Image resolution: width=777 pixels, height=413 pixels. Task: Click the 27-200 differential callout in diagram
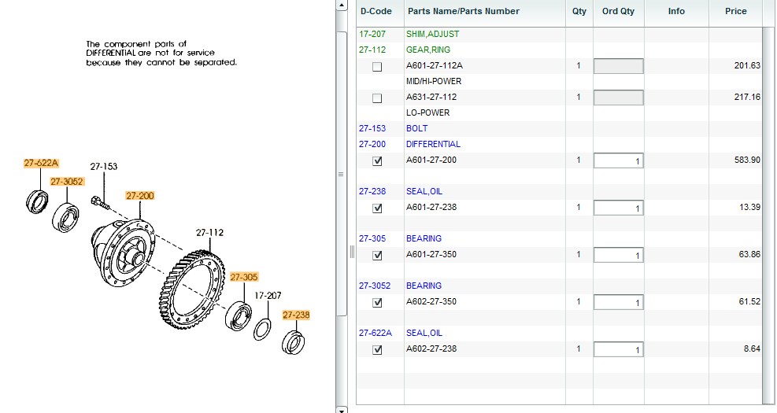click(x=140, y=195)
